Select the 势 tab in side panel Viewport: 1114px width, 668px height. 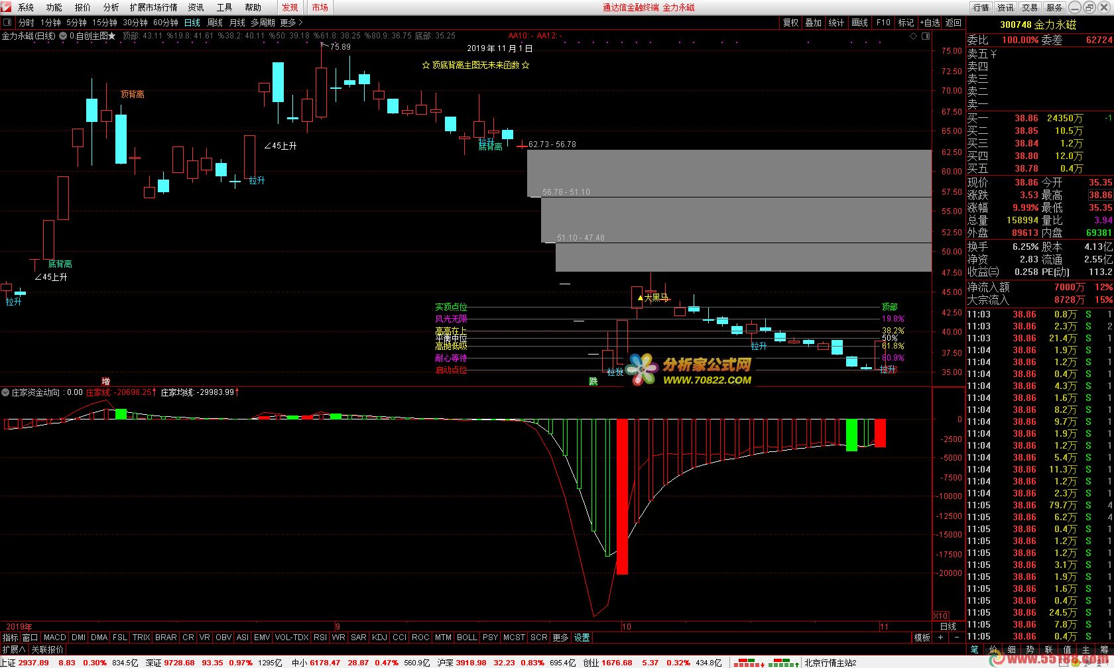[x=1030, y=649]
